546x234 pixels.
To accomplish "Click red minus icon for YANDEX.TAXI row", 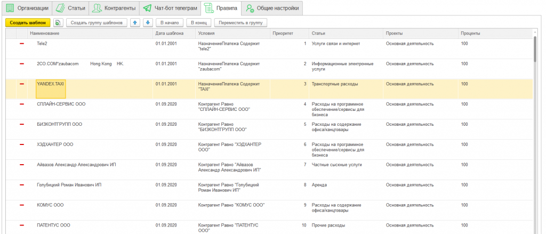I will (22, 84).
